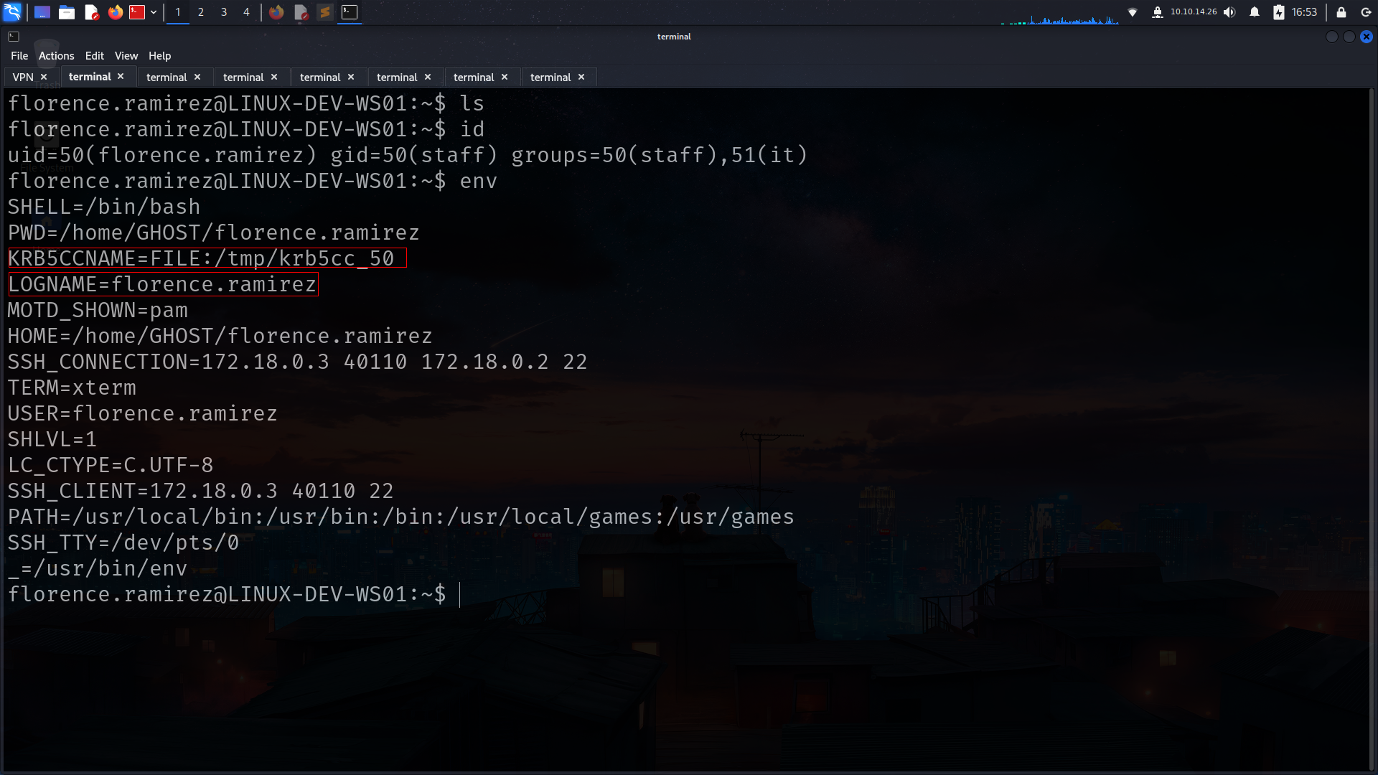This screenshot has height=775, width=1378.
Task: Launch the file manager from panel
Action: coord(67,12)
